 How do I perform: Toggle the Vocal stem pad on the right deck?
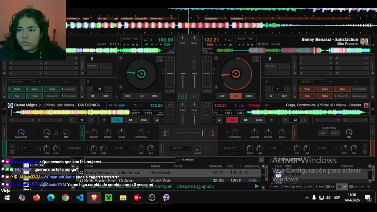[307, 89]
